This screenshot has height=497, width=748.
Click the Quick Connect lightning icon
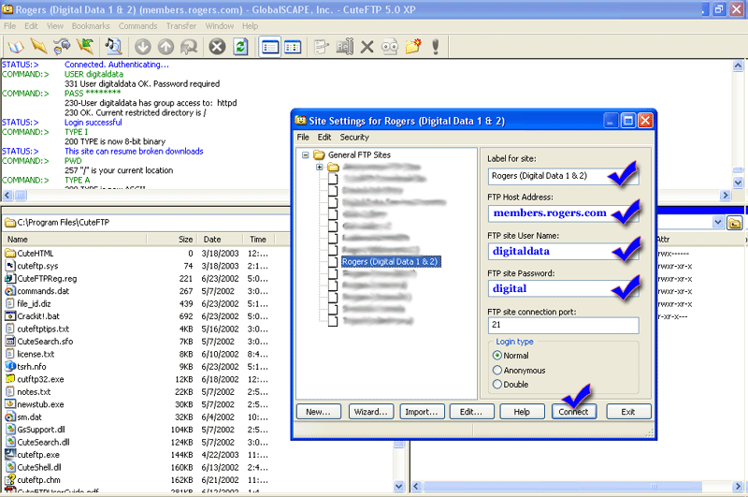(38, 47)
